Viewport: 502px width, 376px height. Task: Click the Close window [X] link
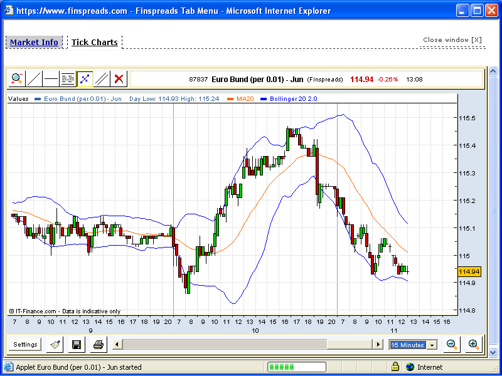452,40
